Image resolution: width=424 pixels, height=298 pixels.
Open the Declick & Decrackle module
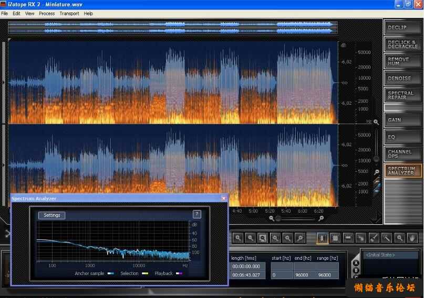[x=403, y=44]
